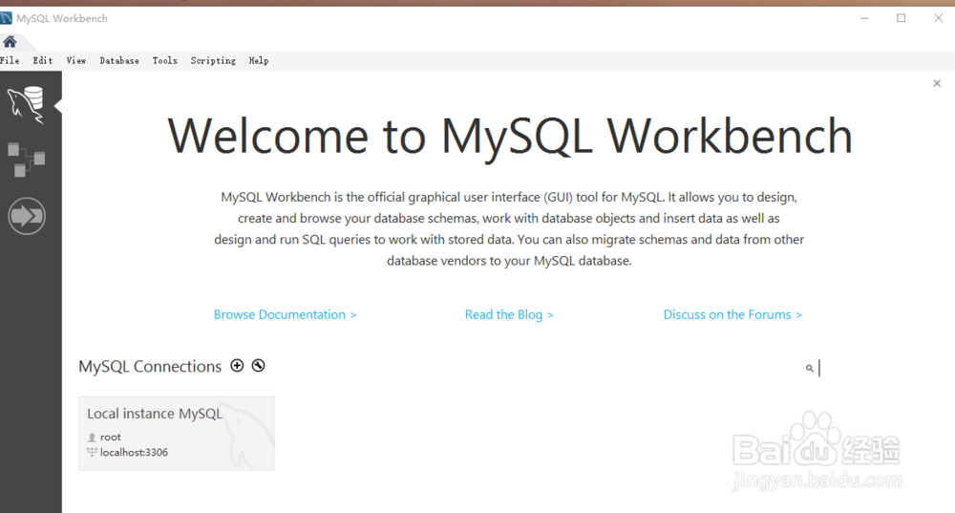955x513 pixels.
Task: Add a new MySQL connection
Action: pos(237,366)
